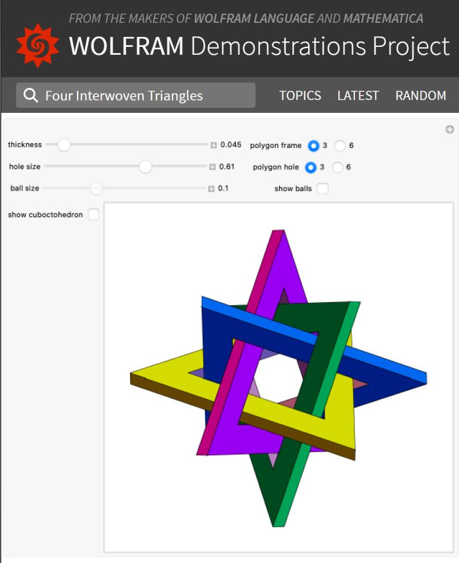Open the TOPICS menu
The height and width of the screenshot is (563, 459).
coord(300,96)
